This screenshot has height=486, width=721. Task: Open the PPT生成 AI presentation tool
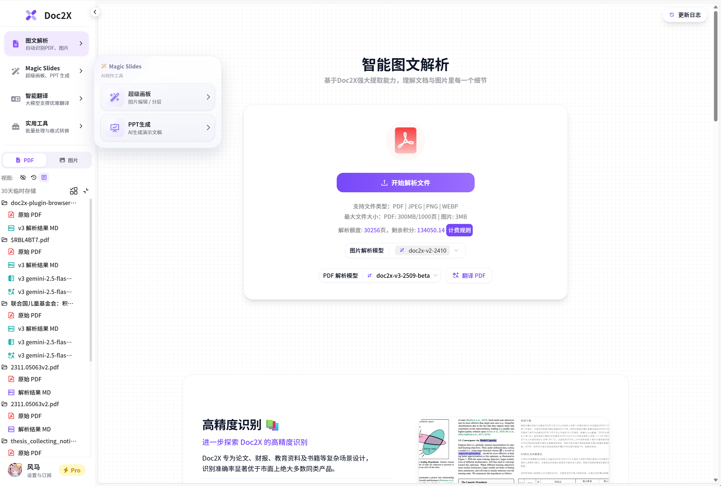(x=157, y=127)
